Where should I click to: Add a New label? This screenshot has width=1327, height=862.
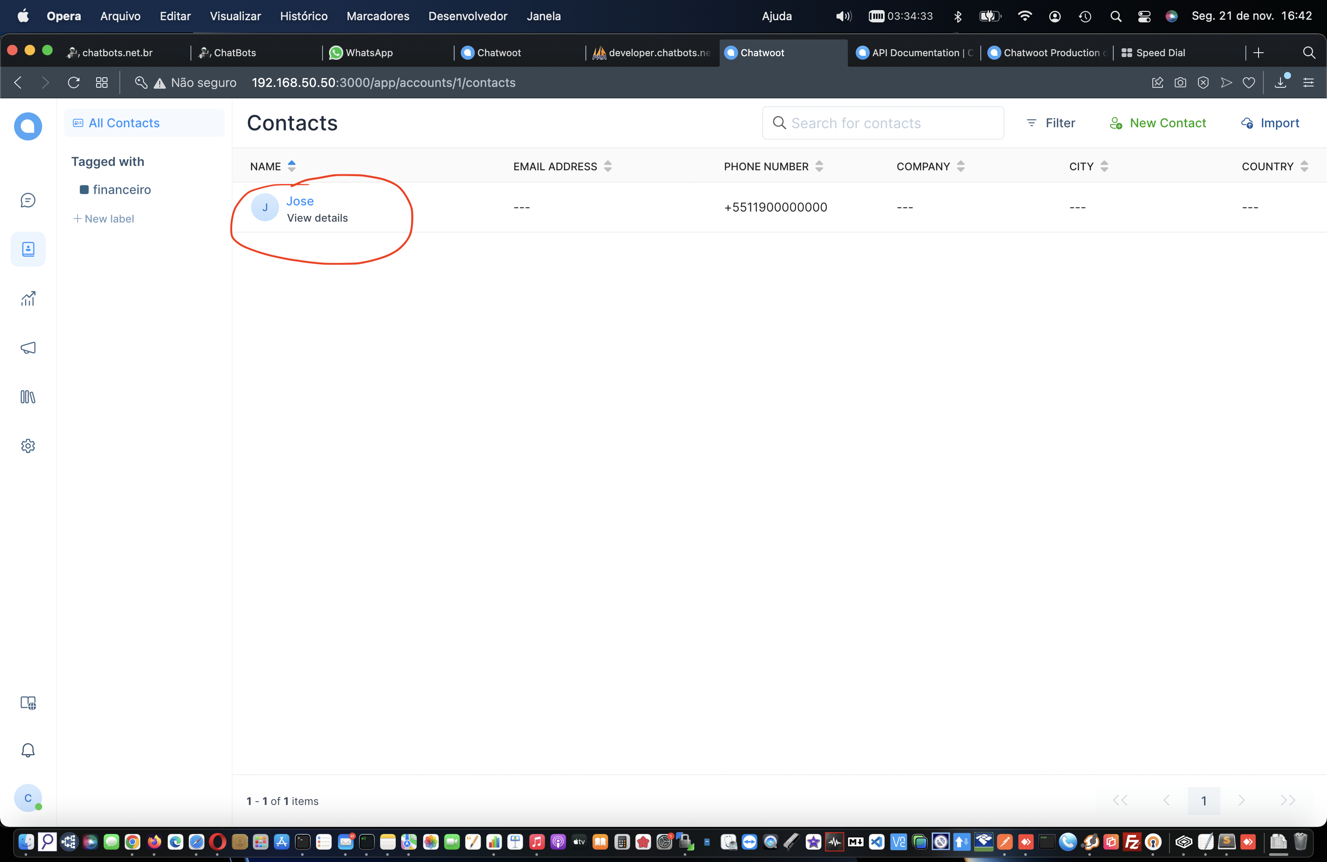pyautogui.click(x=104, y=219)
